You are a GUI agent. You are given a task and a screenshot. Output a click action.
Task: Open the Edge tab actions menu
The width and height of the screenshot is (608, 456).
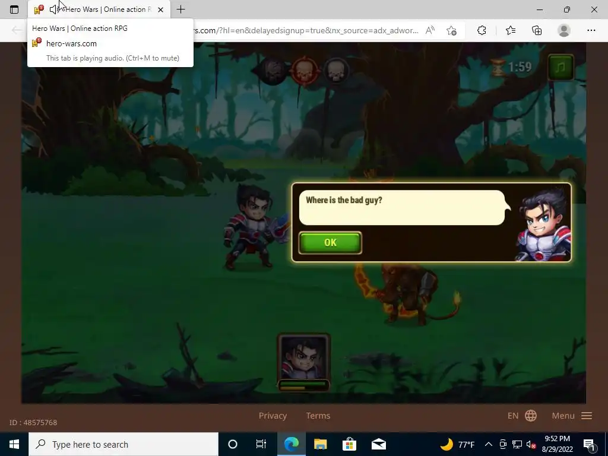pos(14,9)
